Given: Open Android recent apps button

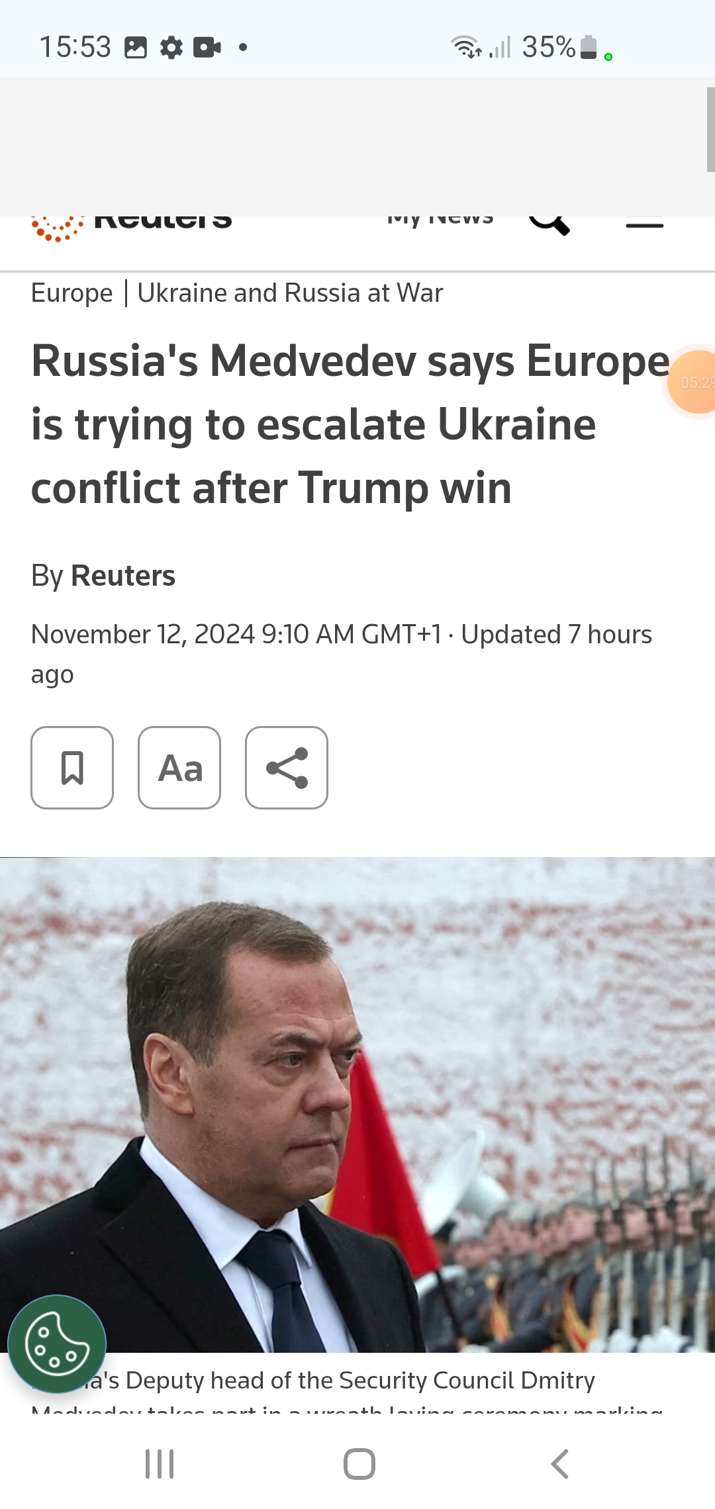Looking at the screenshot, I should click(x=160, y=1464).
